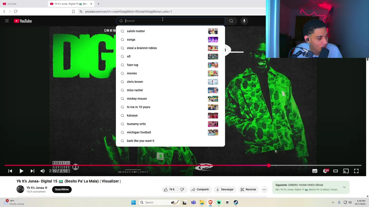
Task: Select the "mickey mouse" suggestion
Action: [x=170, y=99]
